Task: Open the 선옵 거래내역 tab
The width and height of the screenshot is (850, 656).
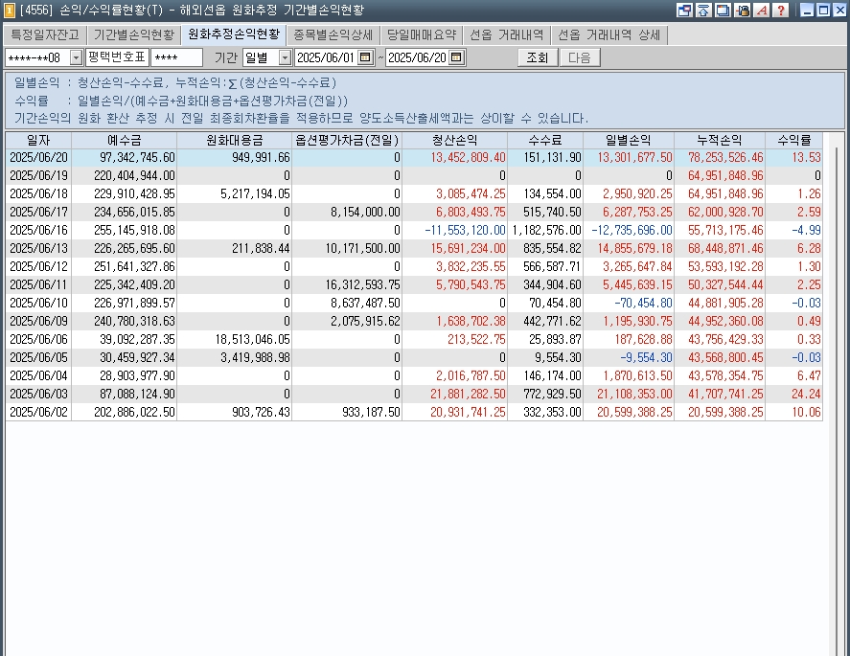Action: [507, 35]
